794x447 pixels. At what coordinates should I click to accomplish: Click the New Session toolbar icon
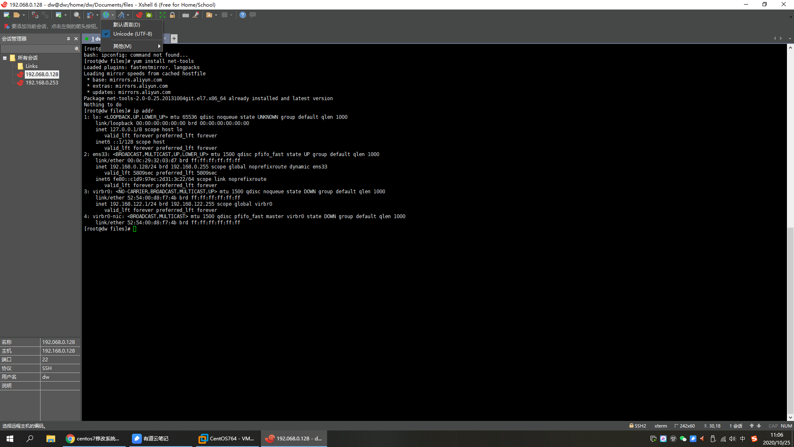(x=6, y=15)
